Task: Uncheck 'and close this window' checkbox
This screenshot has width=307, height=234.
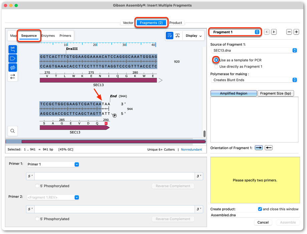Action: 260,209
